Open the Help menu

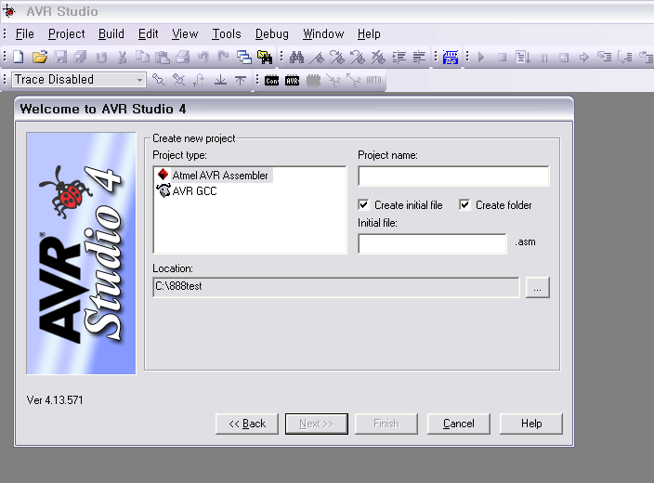tap(369, 33)
